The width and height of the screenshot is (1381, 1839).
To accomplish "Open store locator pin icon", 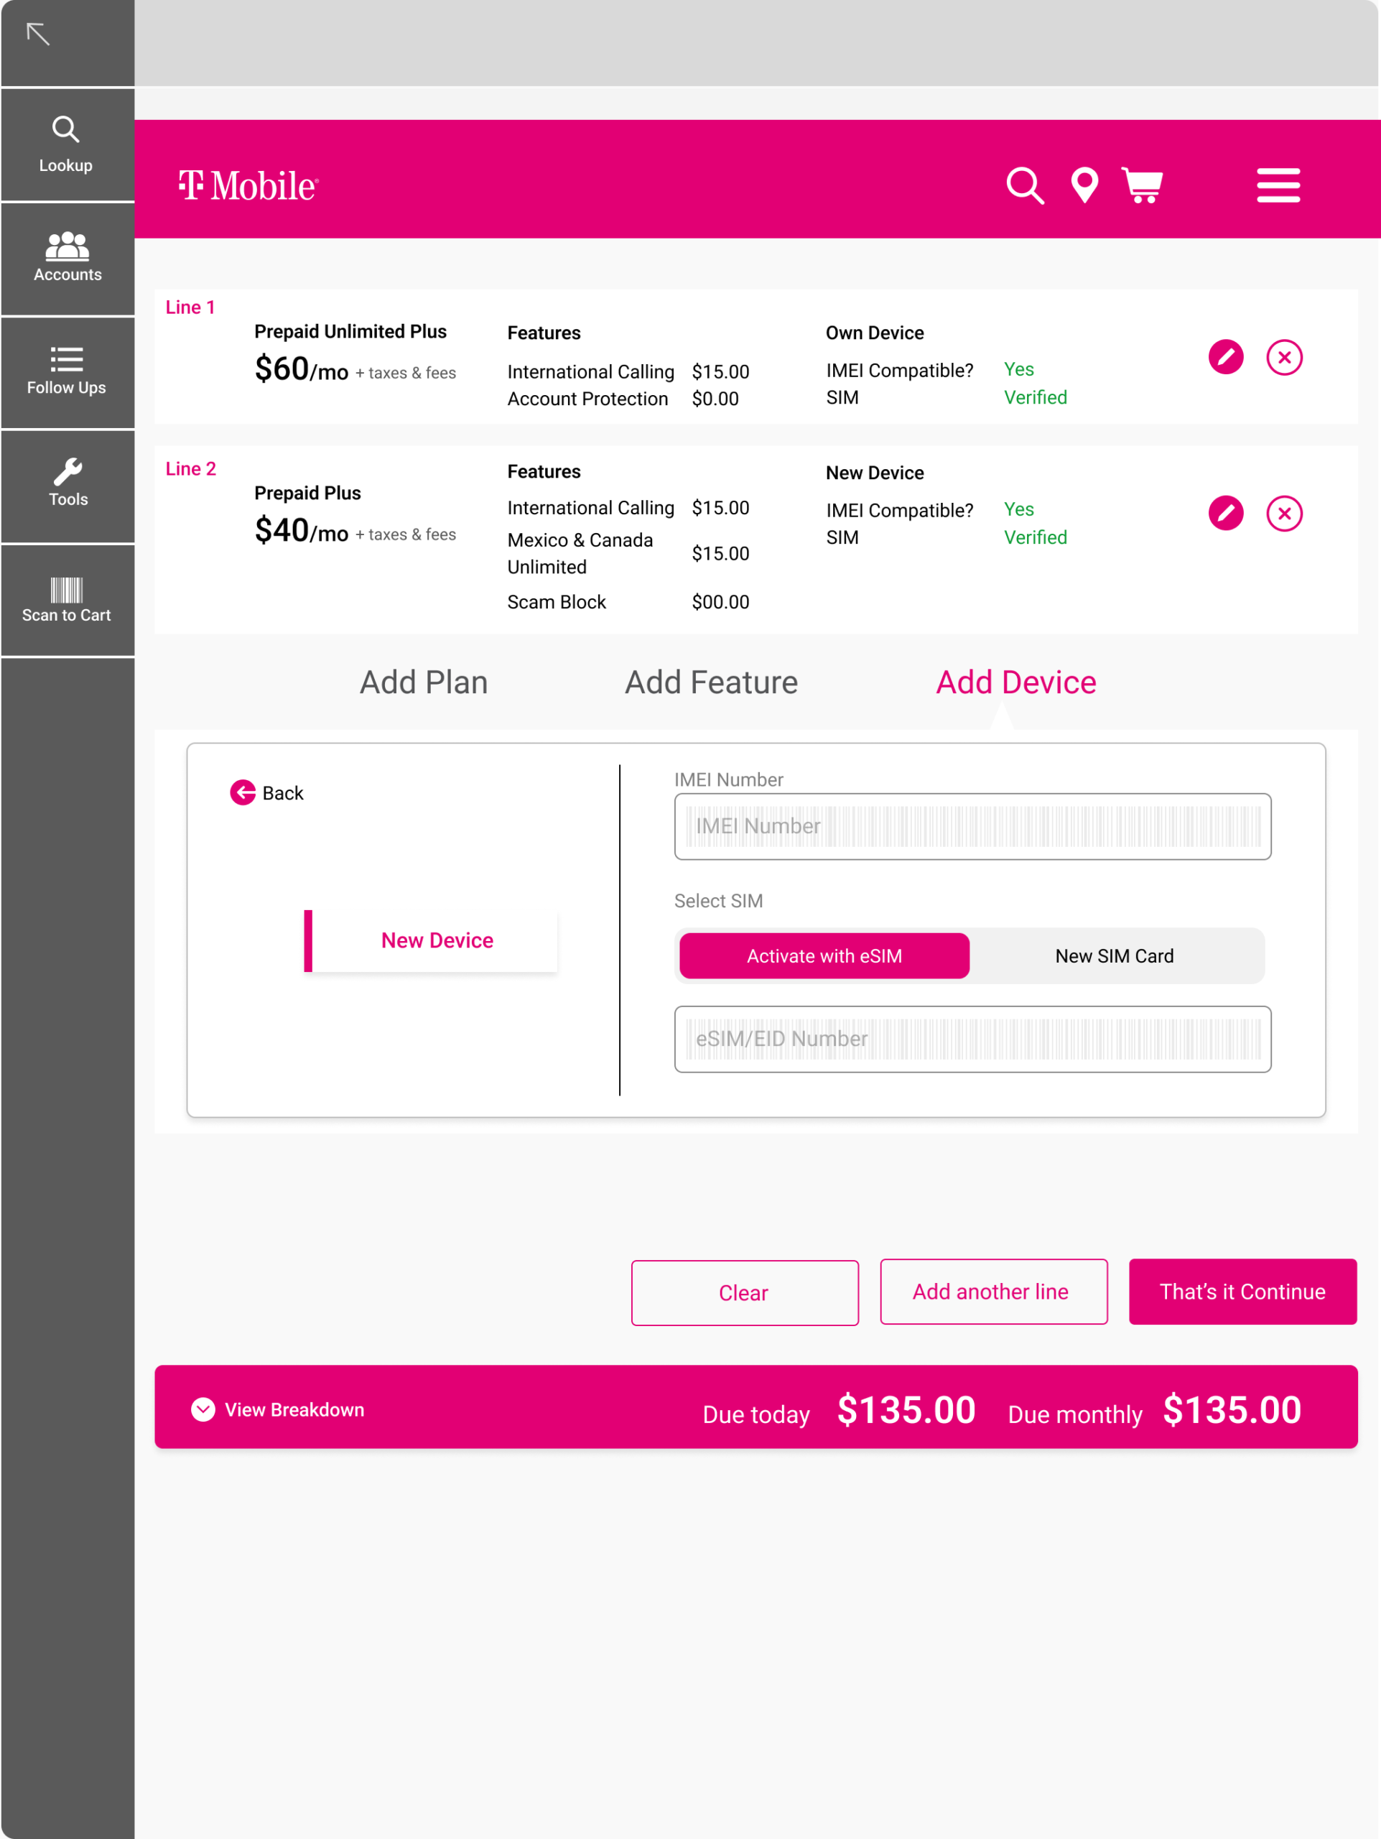I will (1084, 185).
